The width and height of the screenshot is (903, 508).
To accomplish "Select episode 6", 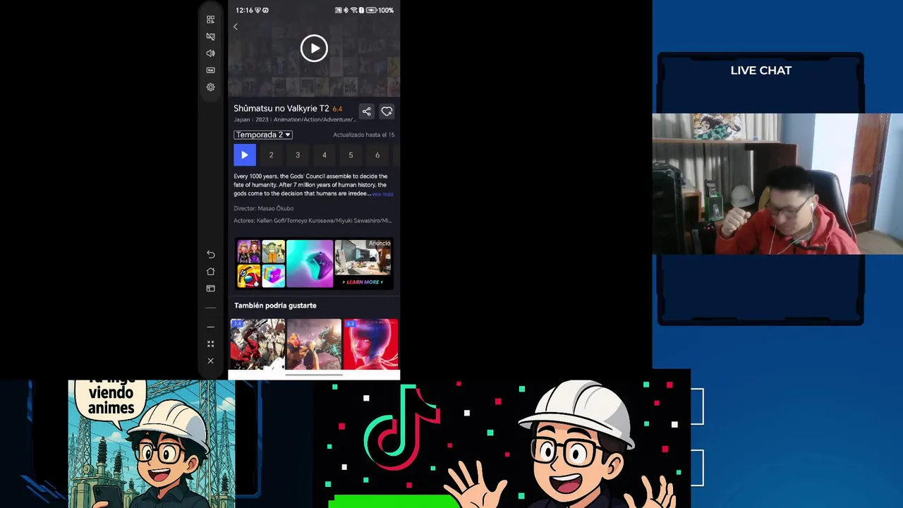I will pos(377,155).
